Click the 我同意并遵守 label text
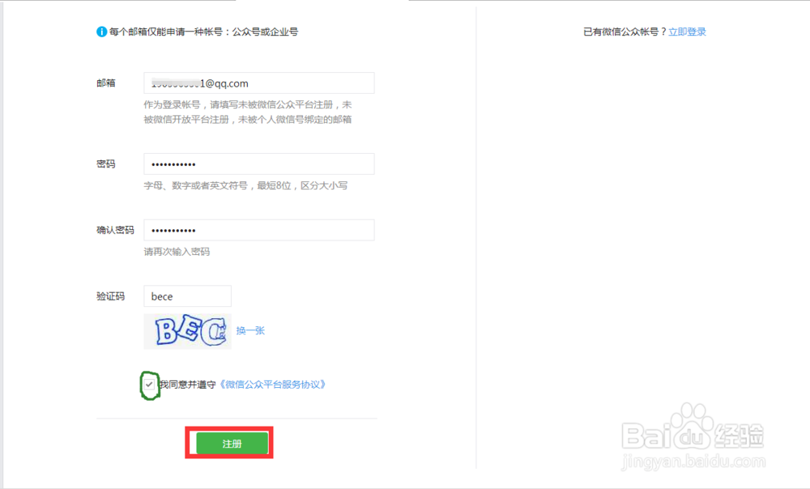The width and height of the screenshot is (810, 489). pos(187,385)
